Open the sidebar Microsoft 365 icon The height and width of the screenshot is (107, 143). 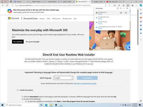141,25
